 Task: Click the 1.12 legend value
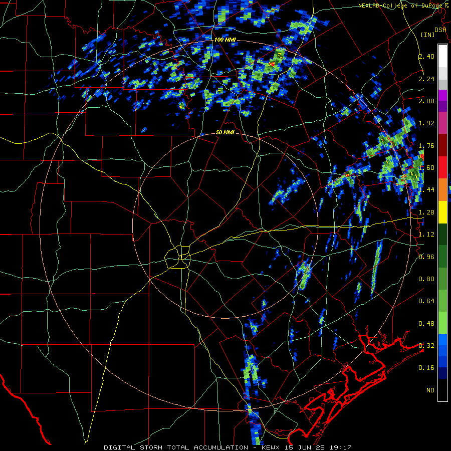pyautogui.click(x=426, y=235)
